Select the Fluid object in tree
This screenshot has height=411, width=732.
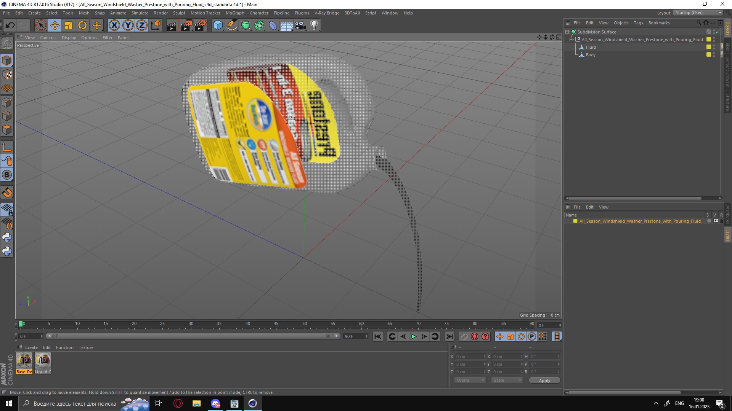(x=591, y=47)
